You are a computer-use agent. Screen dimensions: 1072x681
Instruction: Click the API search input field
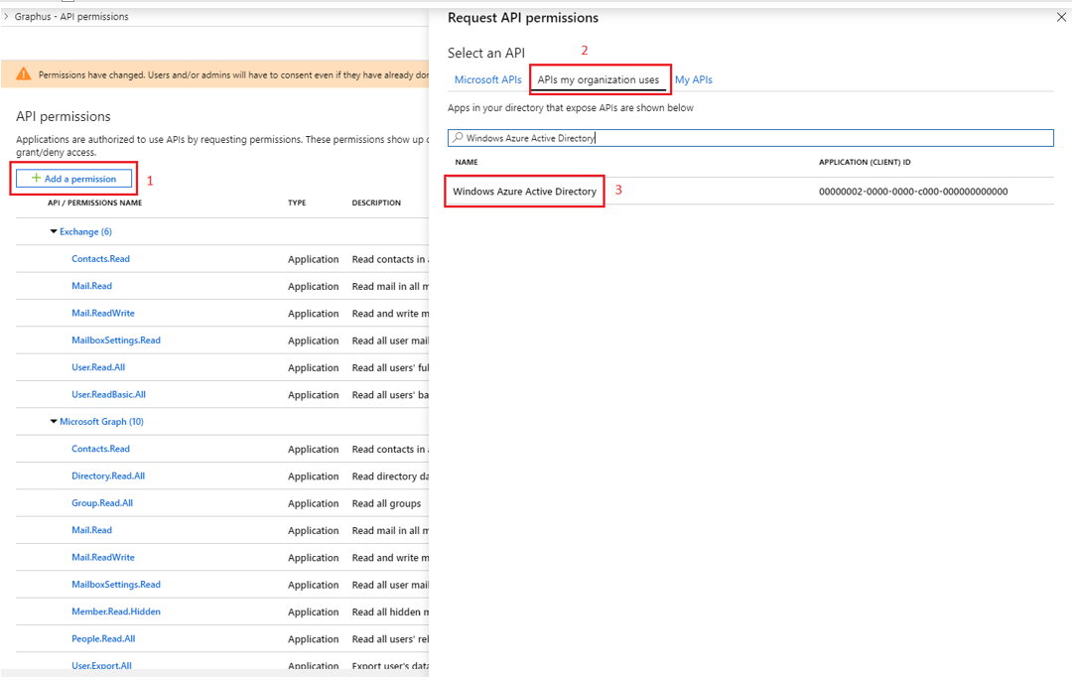pyautogui.click(x=750, y=137)
